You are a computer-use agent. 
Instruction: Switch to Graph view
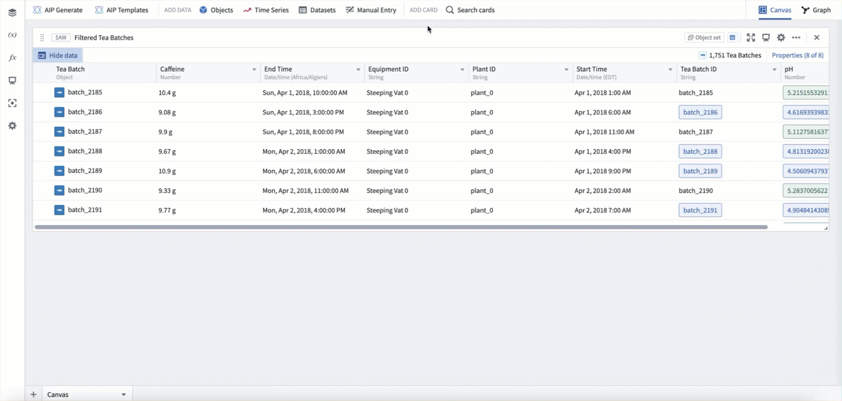816,10
